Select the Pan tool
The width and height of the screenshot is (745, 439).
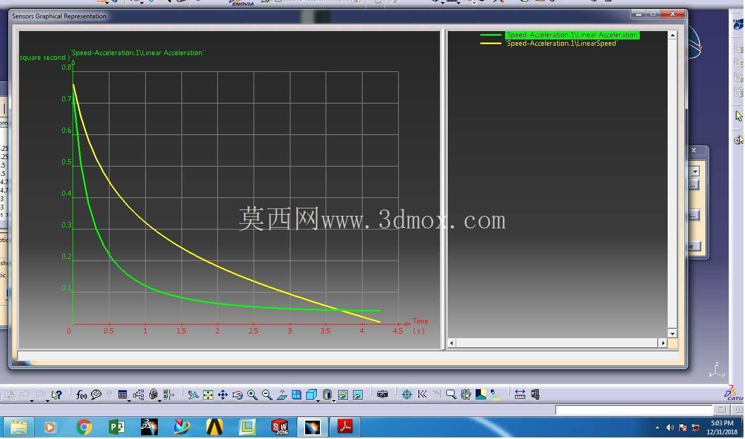(x=223, y=394)
